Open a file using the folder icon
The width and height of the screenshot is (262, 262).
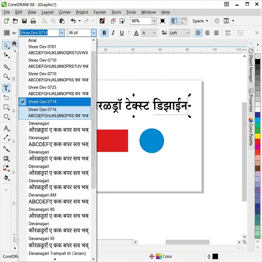point(15,21)
